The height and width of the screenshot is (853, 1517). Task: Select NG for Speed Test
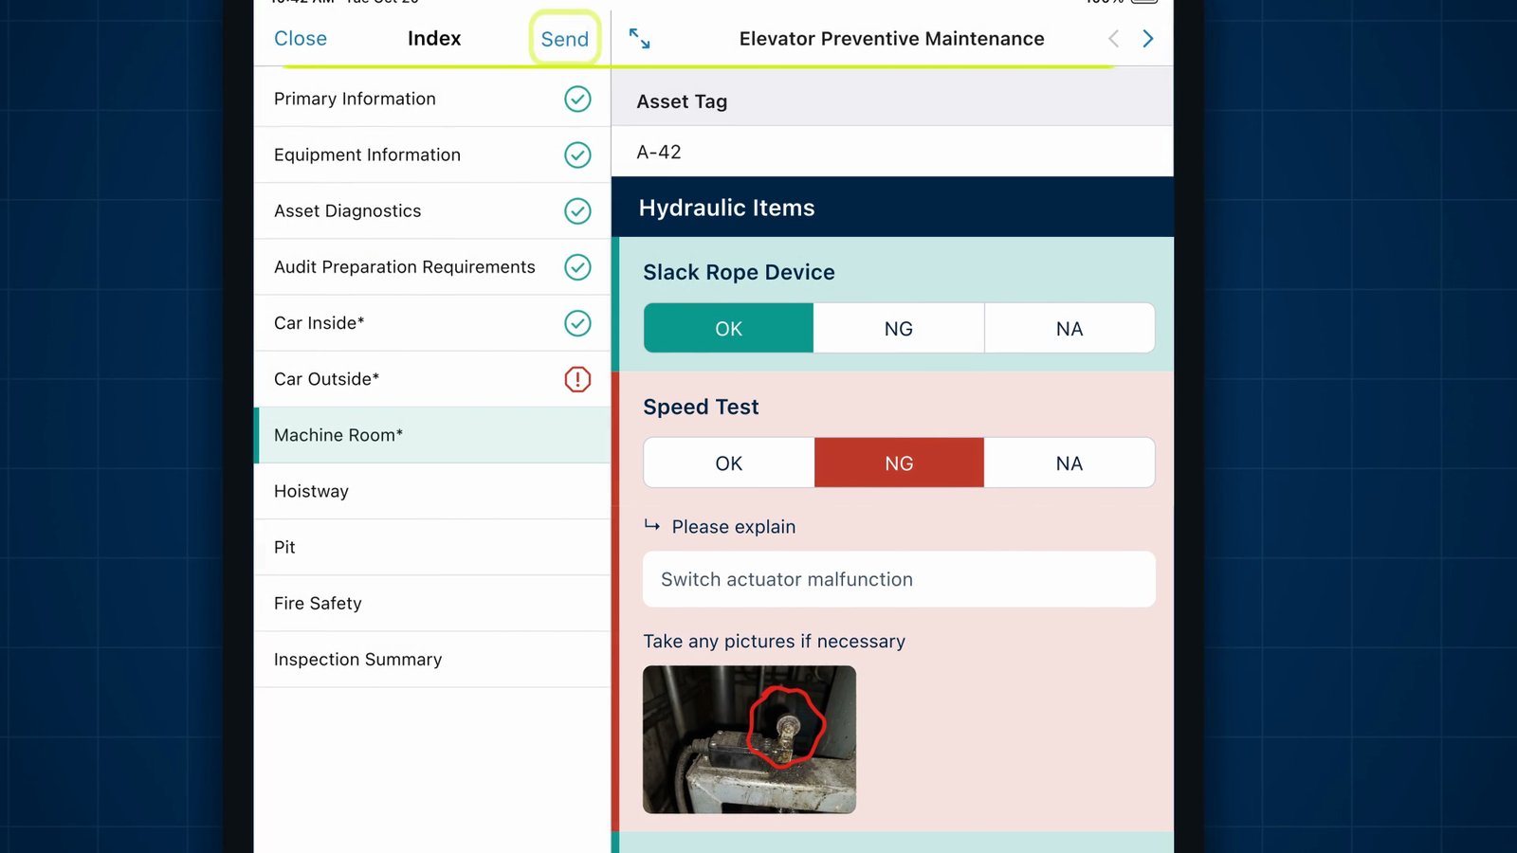[x=899, y=463]
